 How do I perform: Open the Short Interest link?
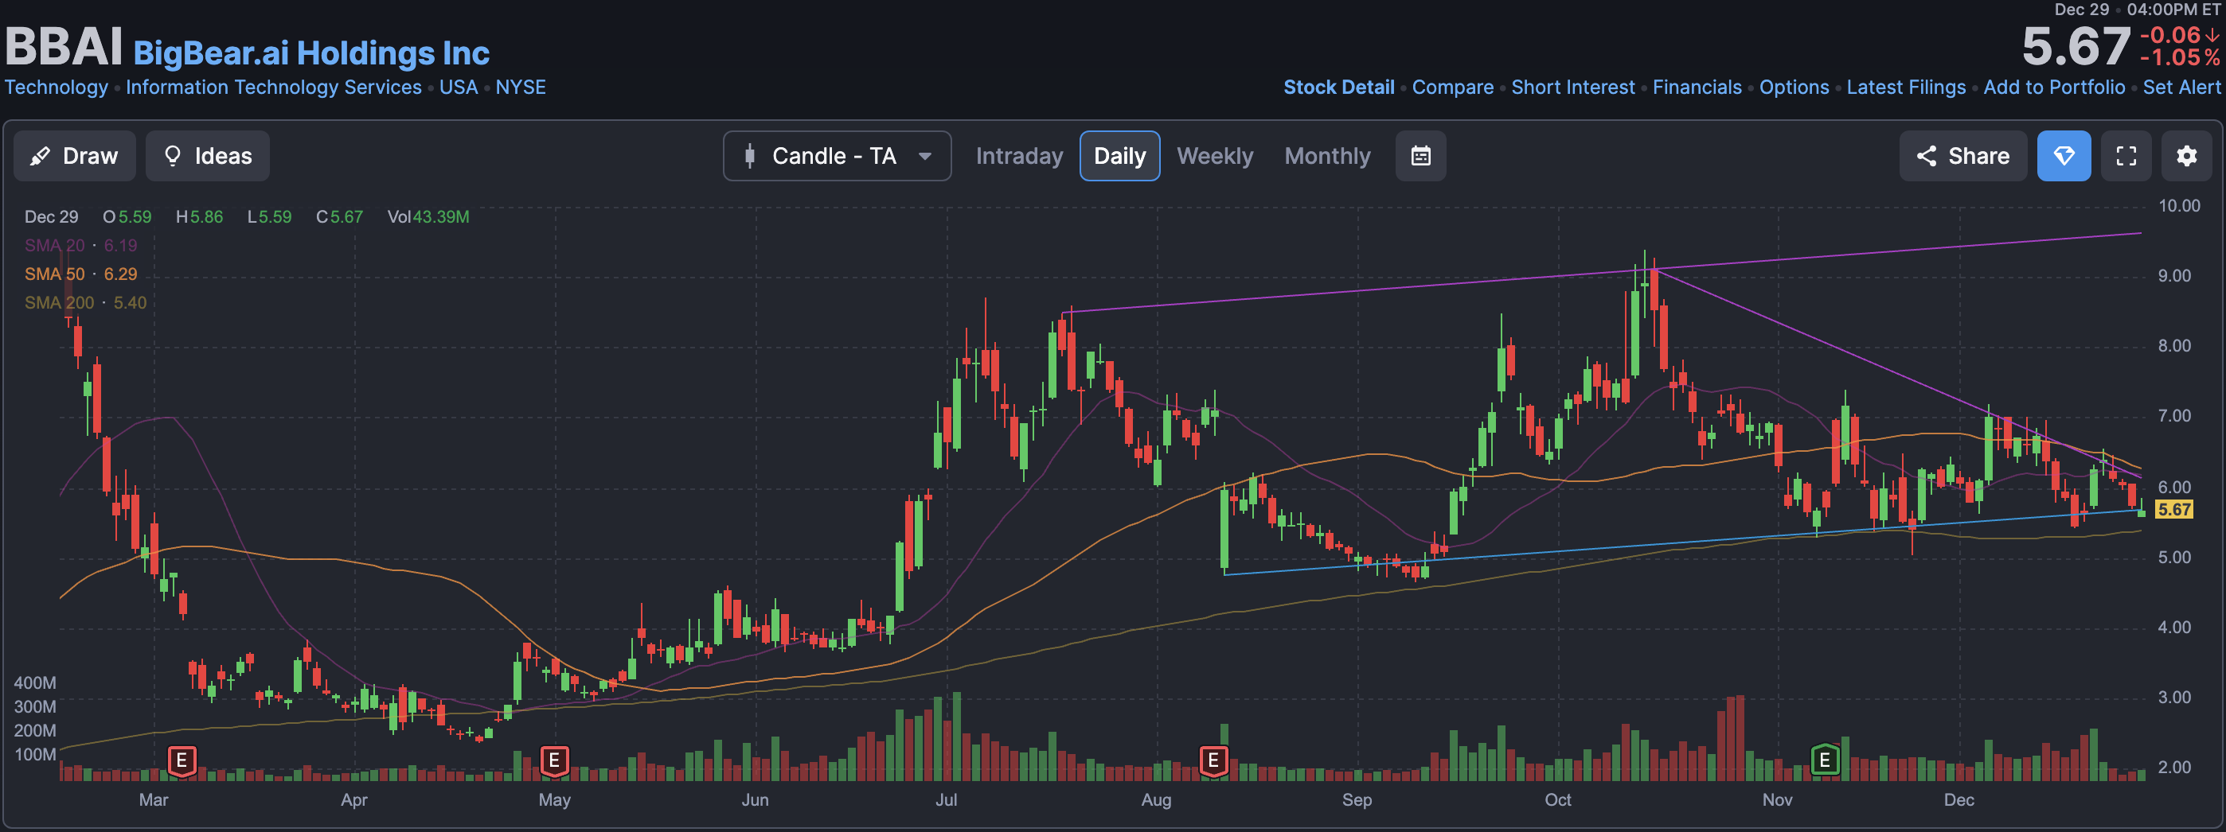click(x=1572, y=87)
